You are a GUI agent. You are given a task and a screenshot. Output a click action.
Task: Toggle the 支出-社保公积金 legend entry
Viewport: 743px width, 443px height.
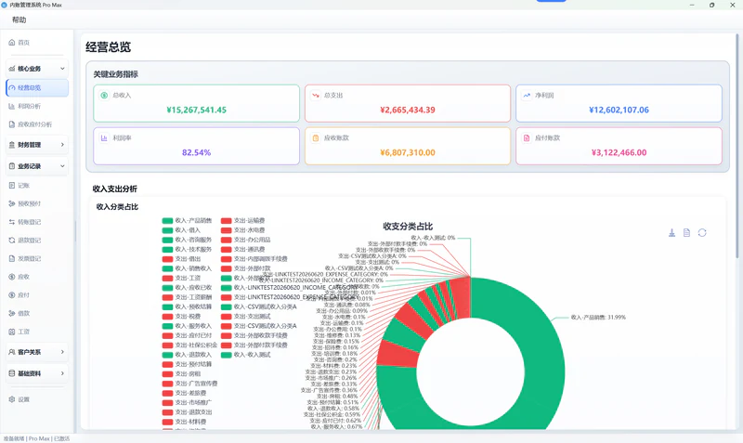point(189,345)
